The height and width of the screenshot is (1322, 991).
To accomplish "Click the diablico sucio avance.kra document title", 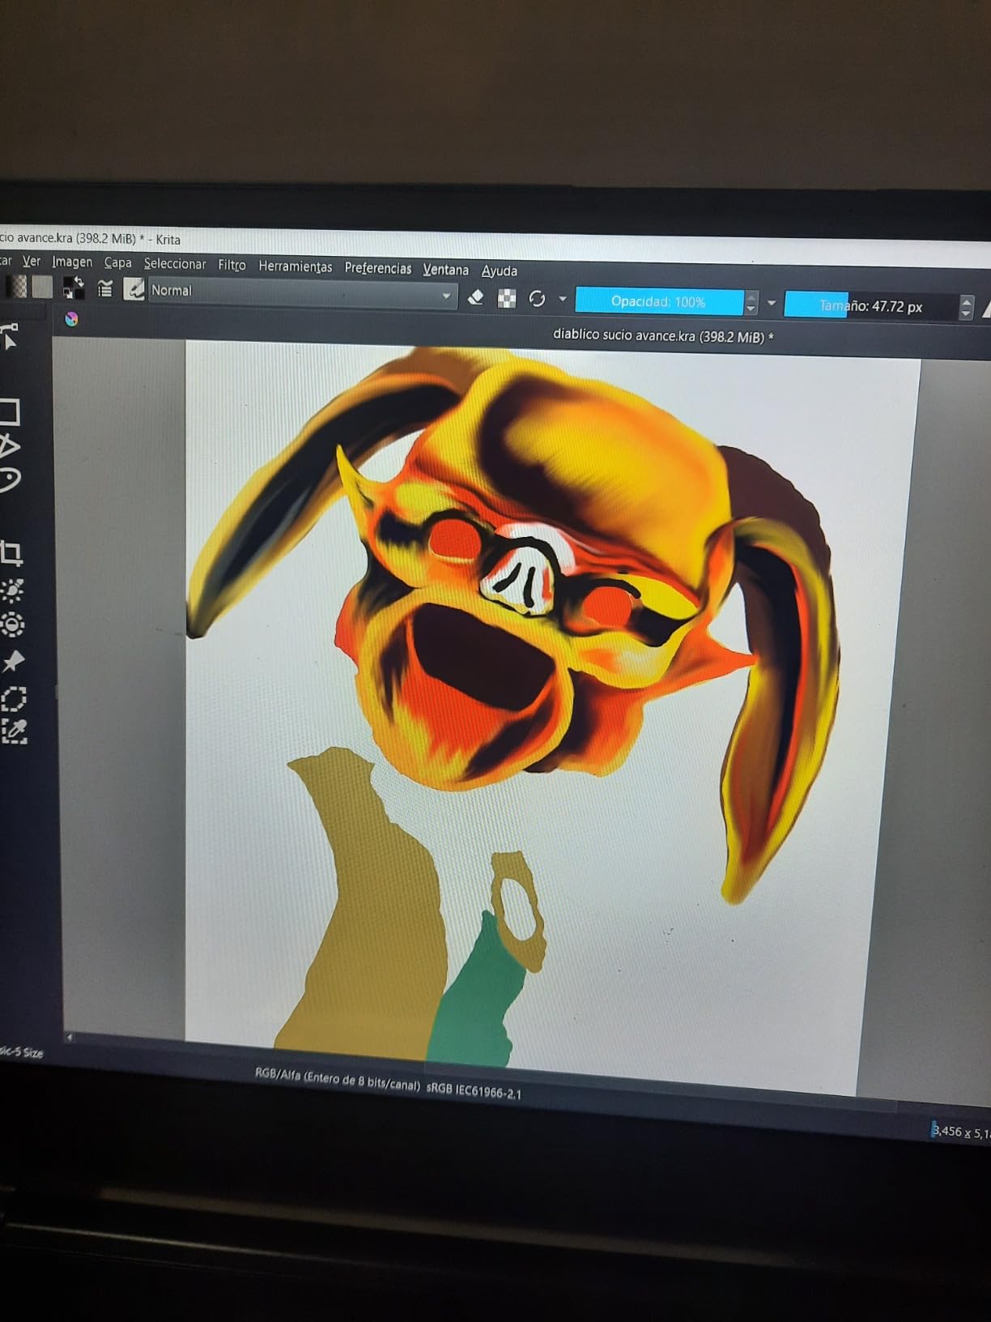I will click(x=663, y=335).
